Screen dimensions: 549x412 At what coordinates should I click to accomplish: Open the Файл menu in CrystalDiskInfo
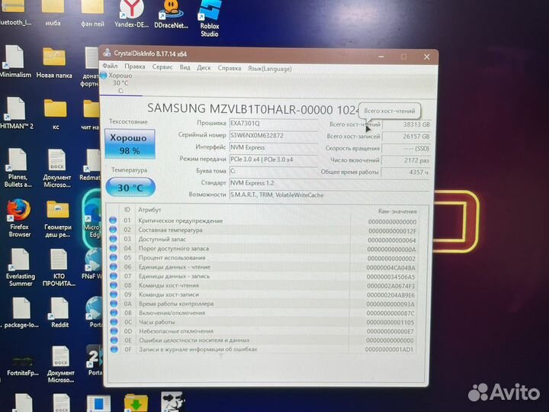coord(110,66)
